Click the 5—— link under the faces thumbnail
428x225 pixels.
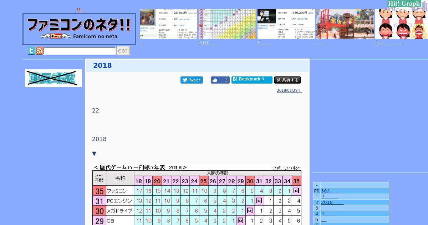(x=389, y=43)
